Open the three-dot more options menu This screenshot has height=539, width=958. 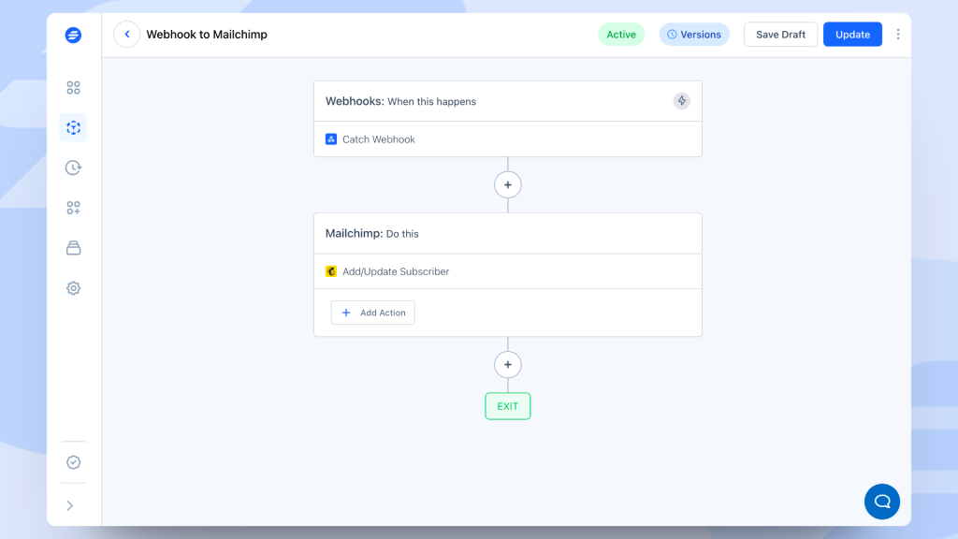click(x=898, y=35)
